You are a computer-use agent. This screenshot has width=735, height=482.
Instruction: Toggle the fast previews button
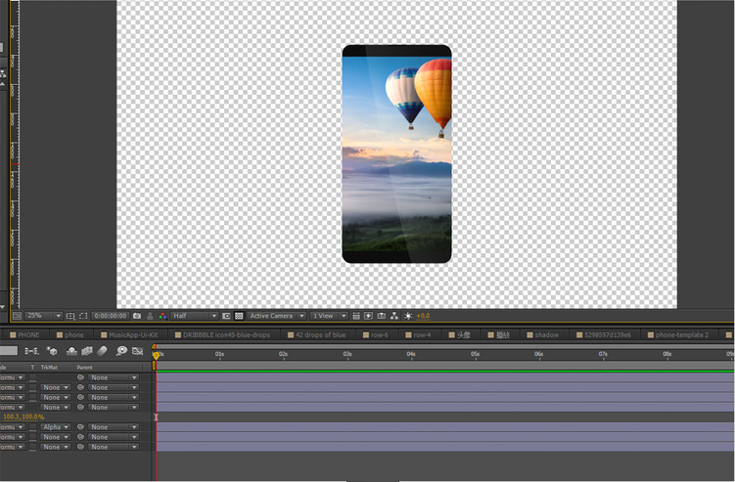(x=368, y=316)
